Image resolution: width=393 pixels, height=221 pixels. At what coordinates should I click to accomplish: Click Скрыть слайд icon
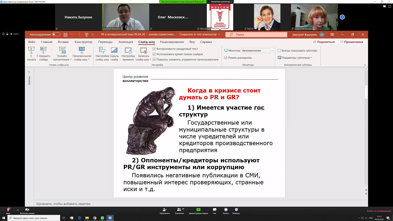(114, 50)
